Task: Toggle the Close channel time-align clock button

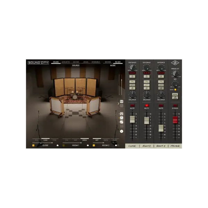Action: click(132, 77)
